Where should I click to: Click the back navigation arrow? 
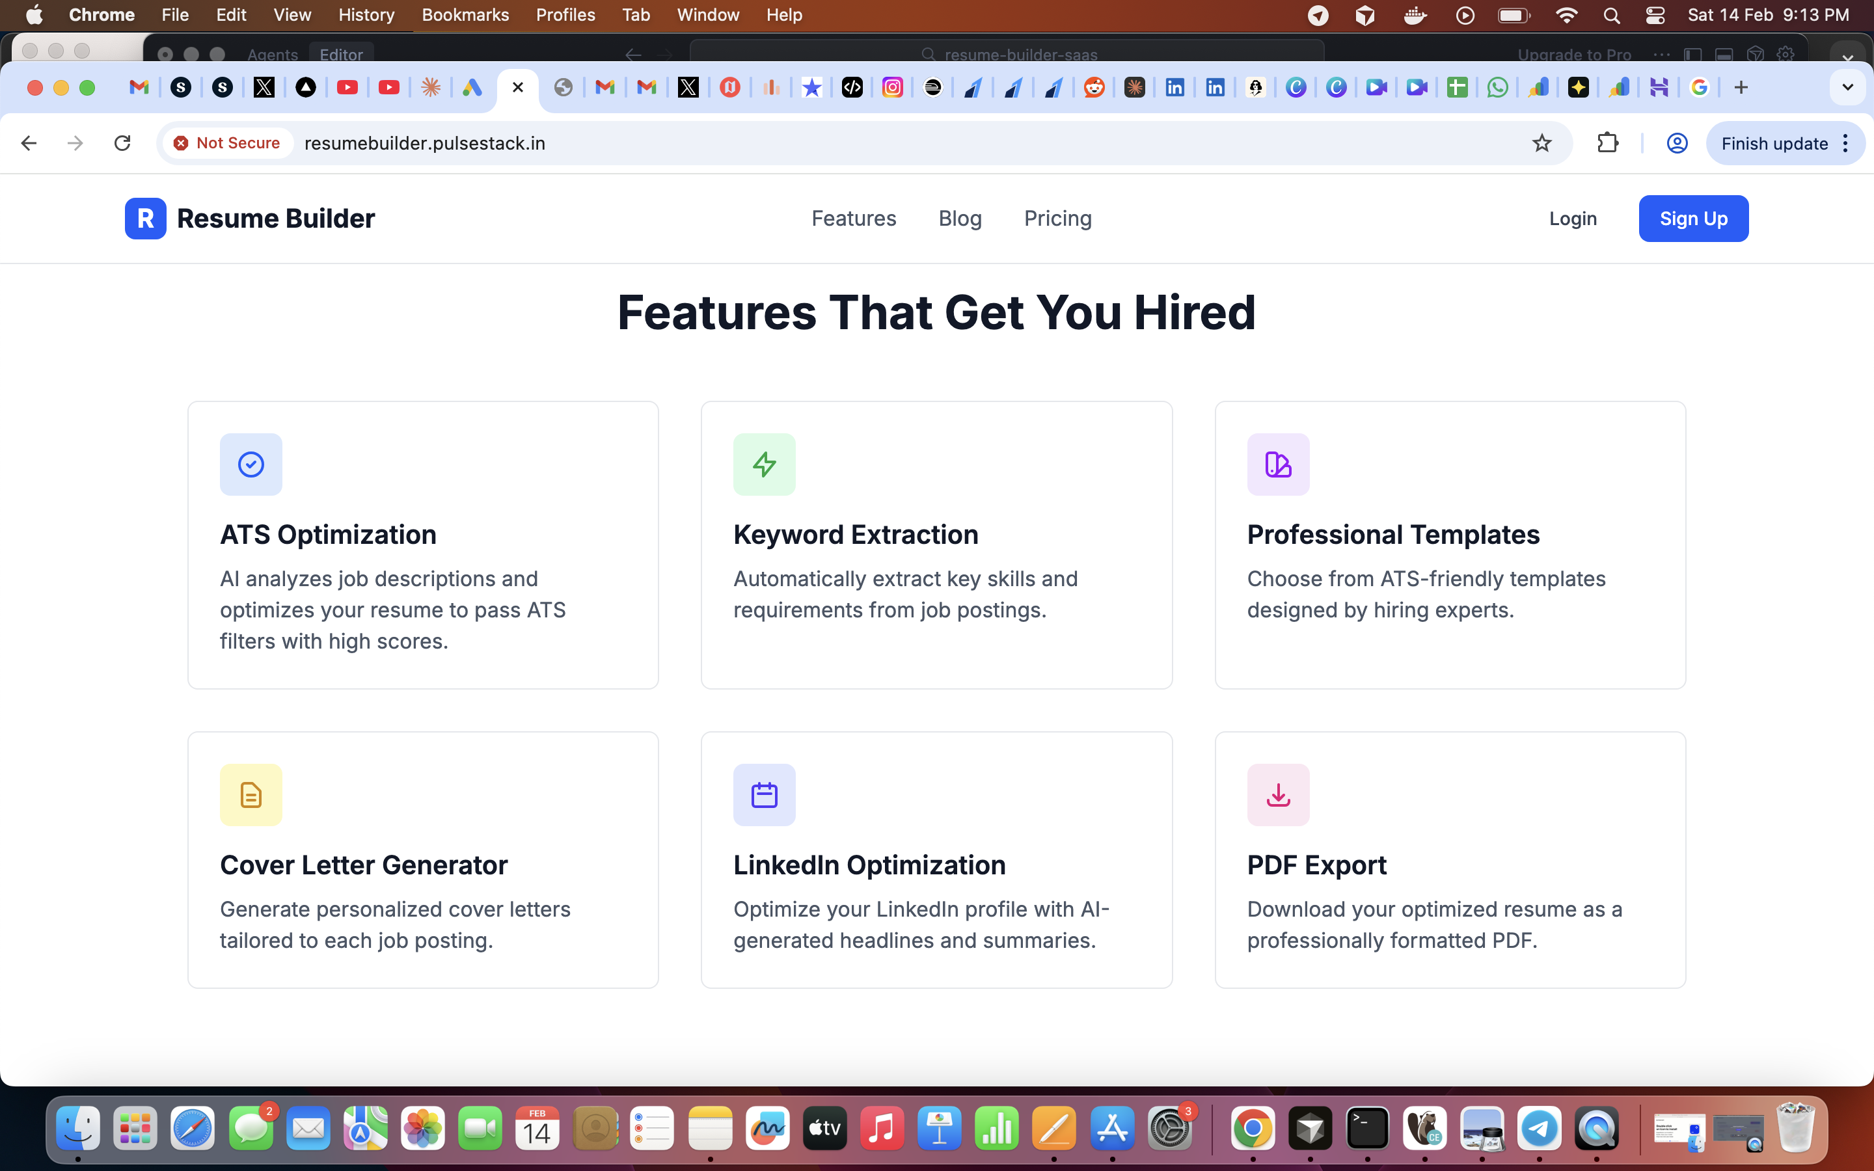(28, 142)
